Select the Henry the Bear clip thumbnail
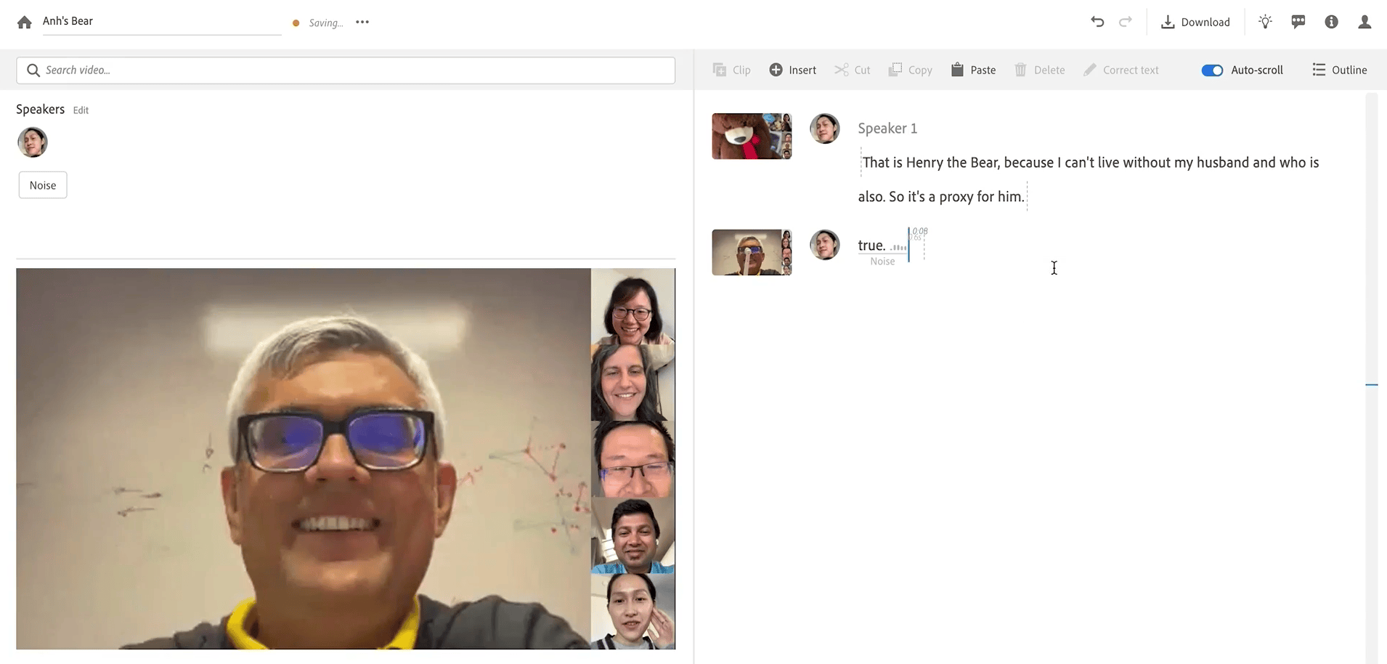 point(752,136)
